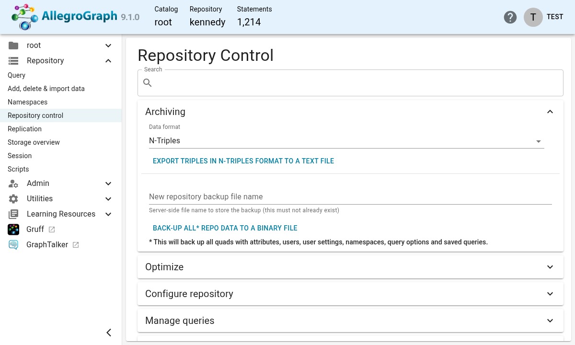Expand the Configure repository panel
Viewport: 575px width, 345px height.
[x=350, y=294]
